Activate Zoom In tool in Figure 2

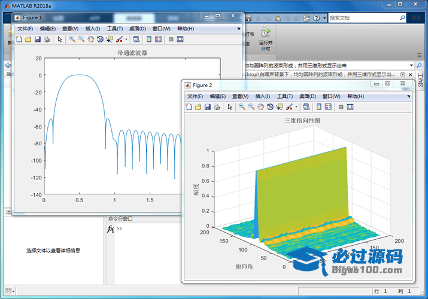pos(242,107)
